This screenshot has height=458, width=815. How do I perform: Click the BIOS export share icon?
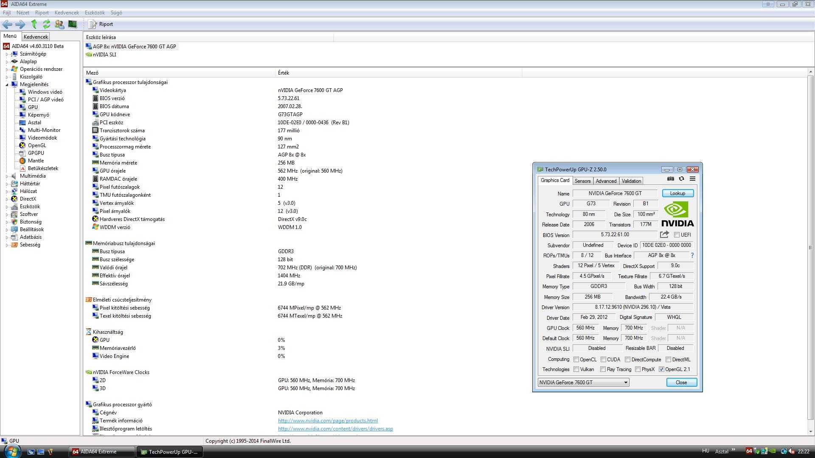click(664, 235)
